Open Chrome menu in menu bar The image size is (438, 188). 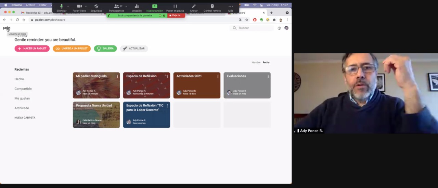[x=16, y=5]
